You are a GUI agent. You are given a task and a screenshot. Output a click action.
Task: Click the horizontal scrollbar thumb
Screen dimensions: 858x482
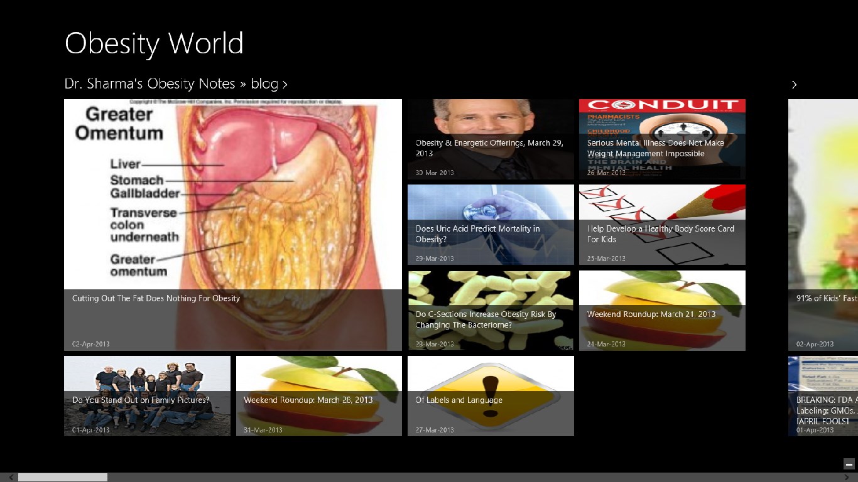[63, 478]
